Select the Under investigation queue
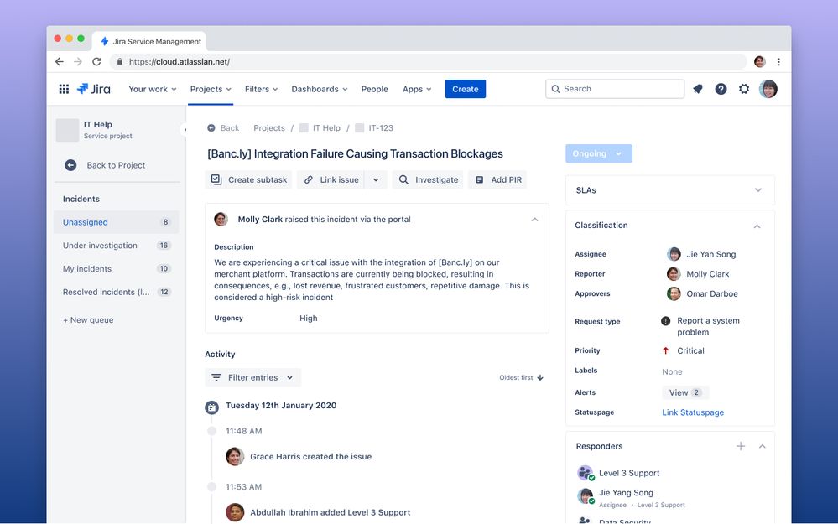This screenshot has width=838, height=524. coord(116,246)
